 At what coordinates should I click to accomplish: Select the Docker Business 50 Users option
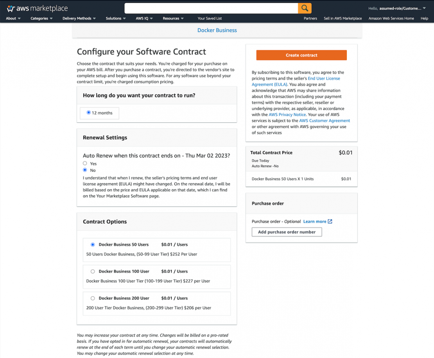pyautogui.click(x=93, y=245)
